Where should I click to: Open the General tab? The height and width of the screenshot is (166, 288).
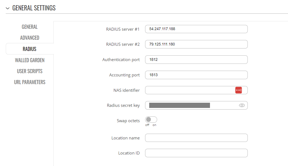point(30,27)
